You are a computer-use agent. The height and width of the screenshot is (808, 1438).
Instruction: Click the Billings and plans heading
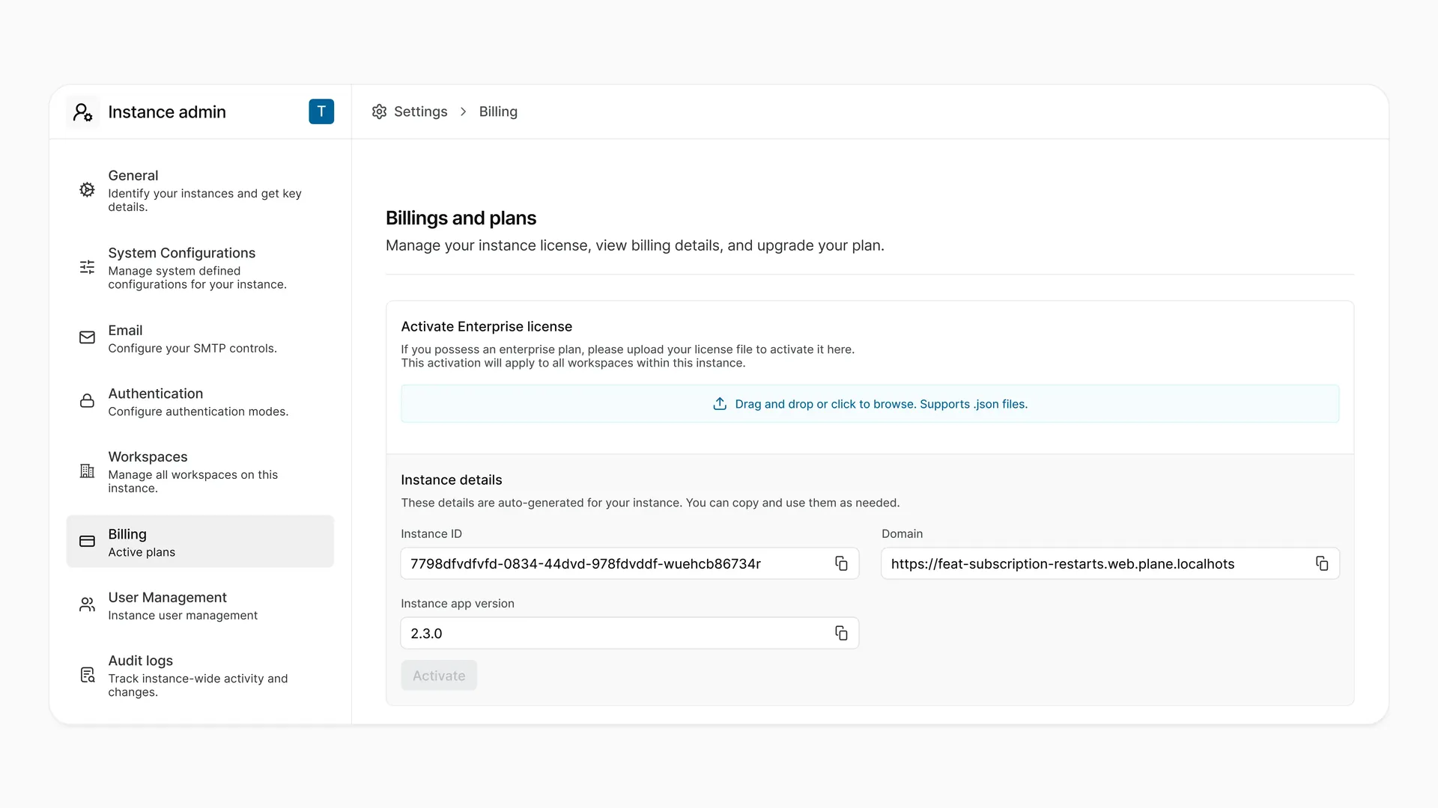click(461, 218)
